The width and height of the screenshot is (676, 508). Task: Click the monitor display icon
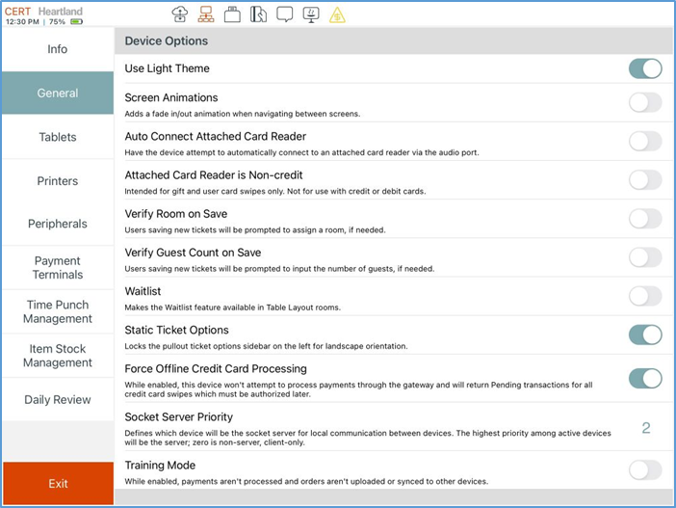pos(311,14)
